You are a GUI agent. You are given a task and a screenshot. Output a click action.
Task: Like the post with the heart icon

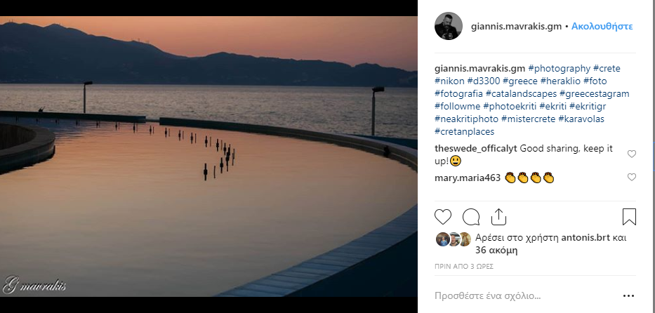tap(443, 216)
